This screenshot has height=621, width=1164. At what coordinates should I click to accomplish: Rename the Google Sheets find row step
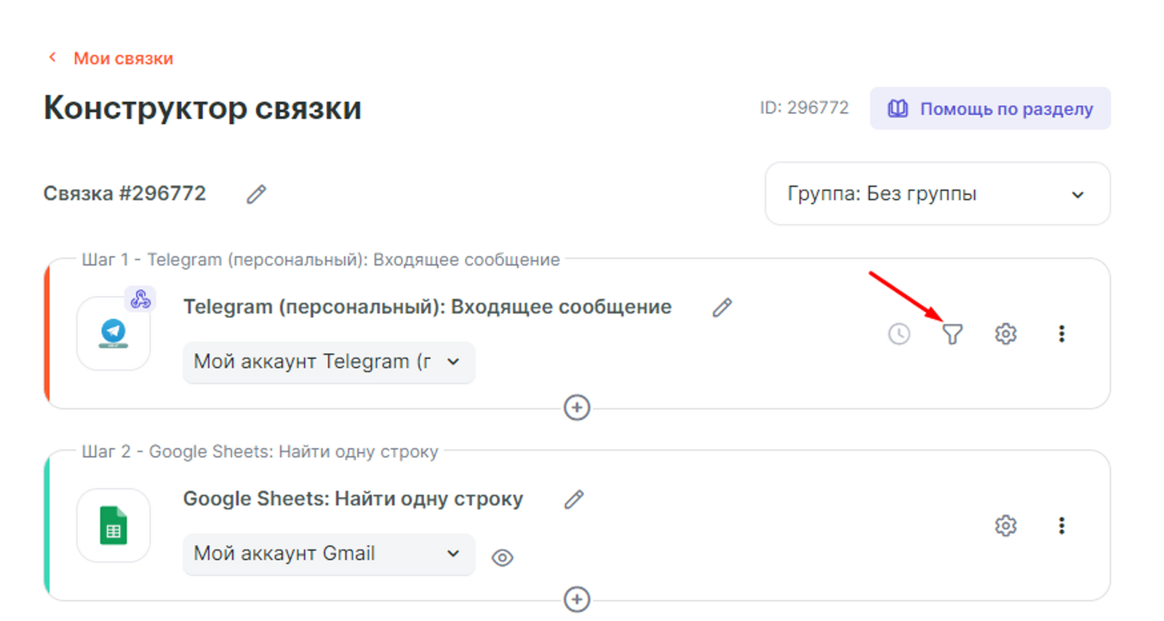574,499
